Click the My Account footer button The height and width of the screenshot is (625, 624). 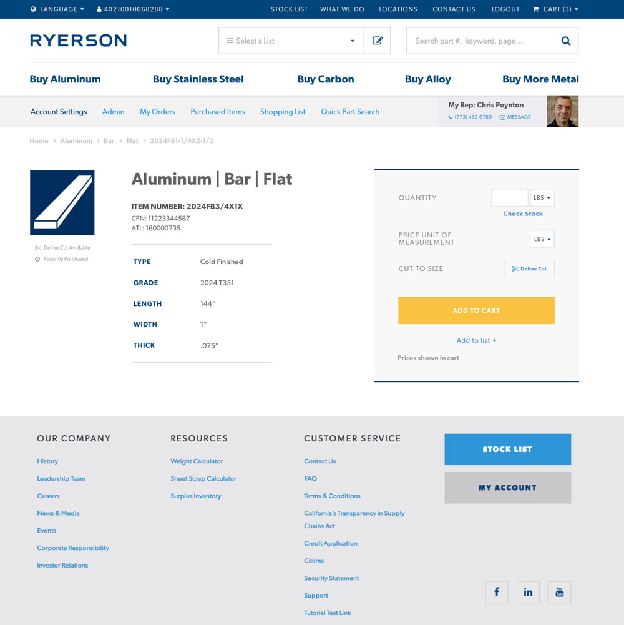508,488
